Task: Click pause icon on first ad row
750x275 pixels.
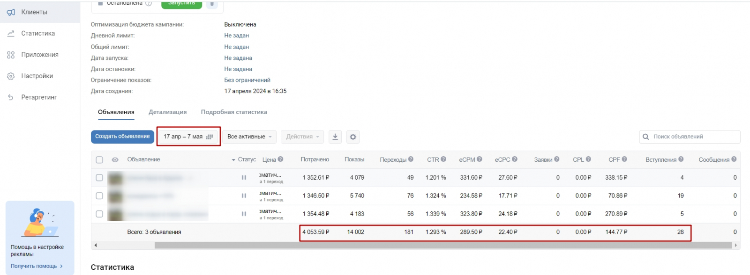Action: [x=244, y=178]
